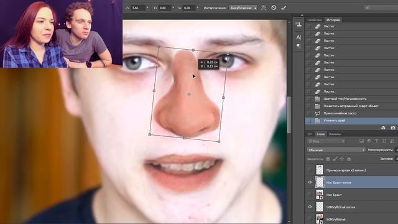Image resolution: width=398 pixels, height=224 pixels.
Task: Switch to the История tab
Action: [x=333, y=20]
